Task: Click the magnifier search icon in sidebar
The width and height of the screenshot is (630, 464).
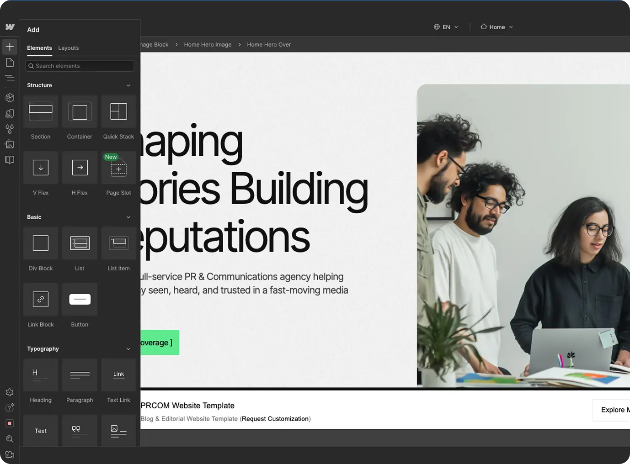Action: pos(10,439)
